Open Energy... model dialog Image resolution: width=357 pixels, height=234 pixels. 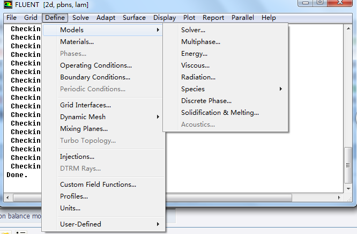point(225,54)
